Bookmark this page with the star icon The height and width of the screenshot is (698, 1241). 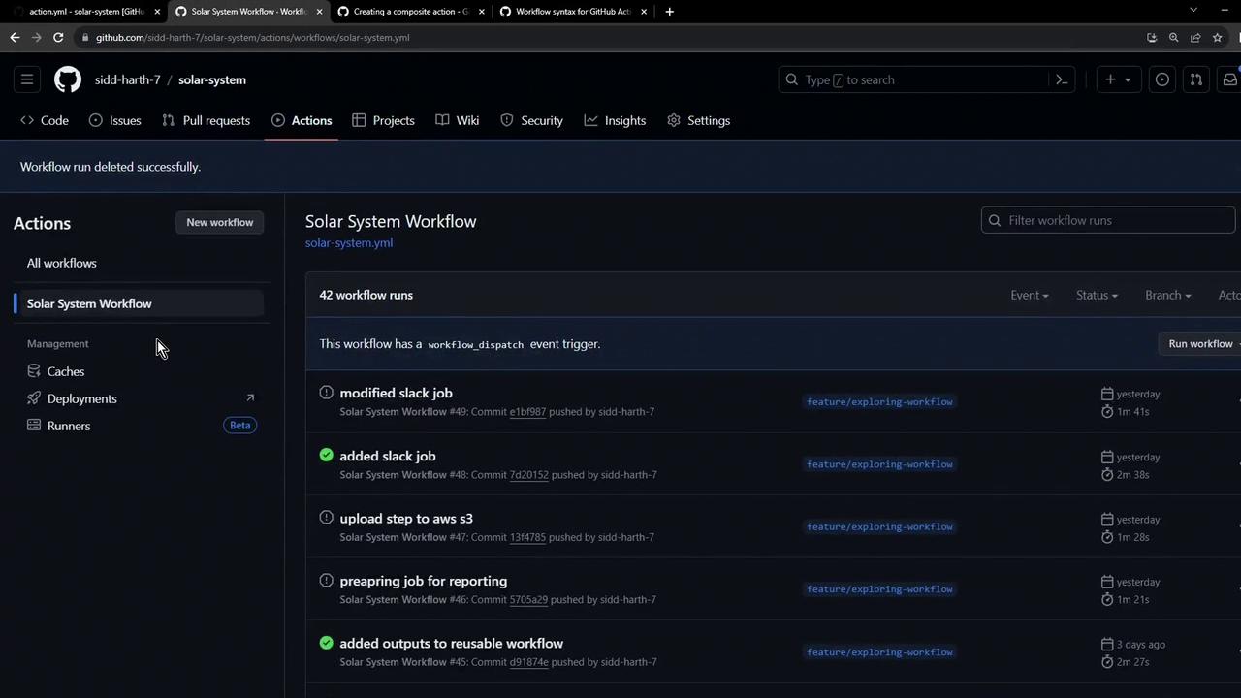[1218, 37]
